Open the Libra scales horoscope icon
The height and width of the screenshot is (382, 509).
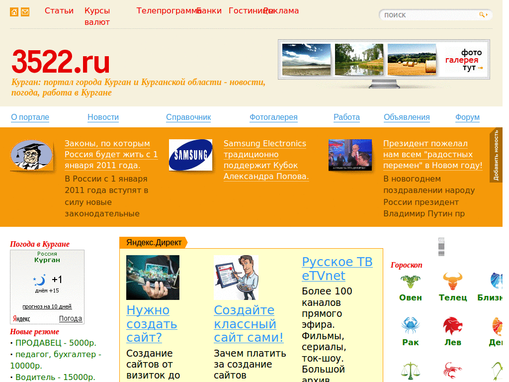[x=410, y=371]
